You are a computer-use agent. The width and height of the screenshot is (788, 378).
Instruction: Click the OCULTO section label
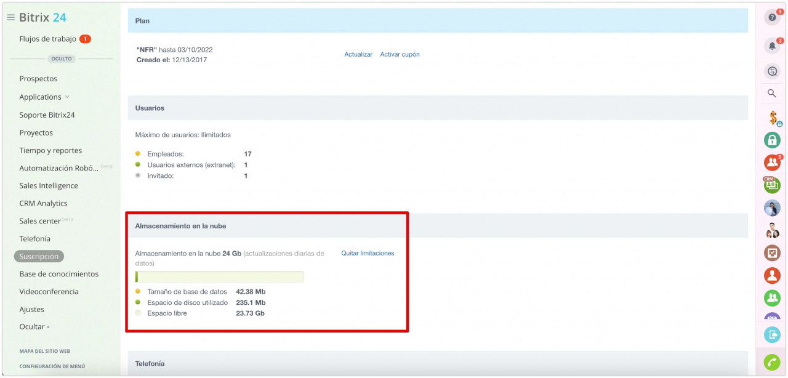pos(62,59)
